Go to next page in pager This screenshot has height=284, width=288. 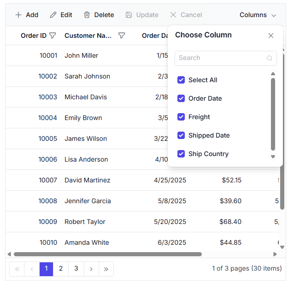click(x=91, y=269)
